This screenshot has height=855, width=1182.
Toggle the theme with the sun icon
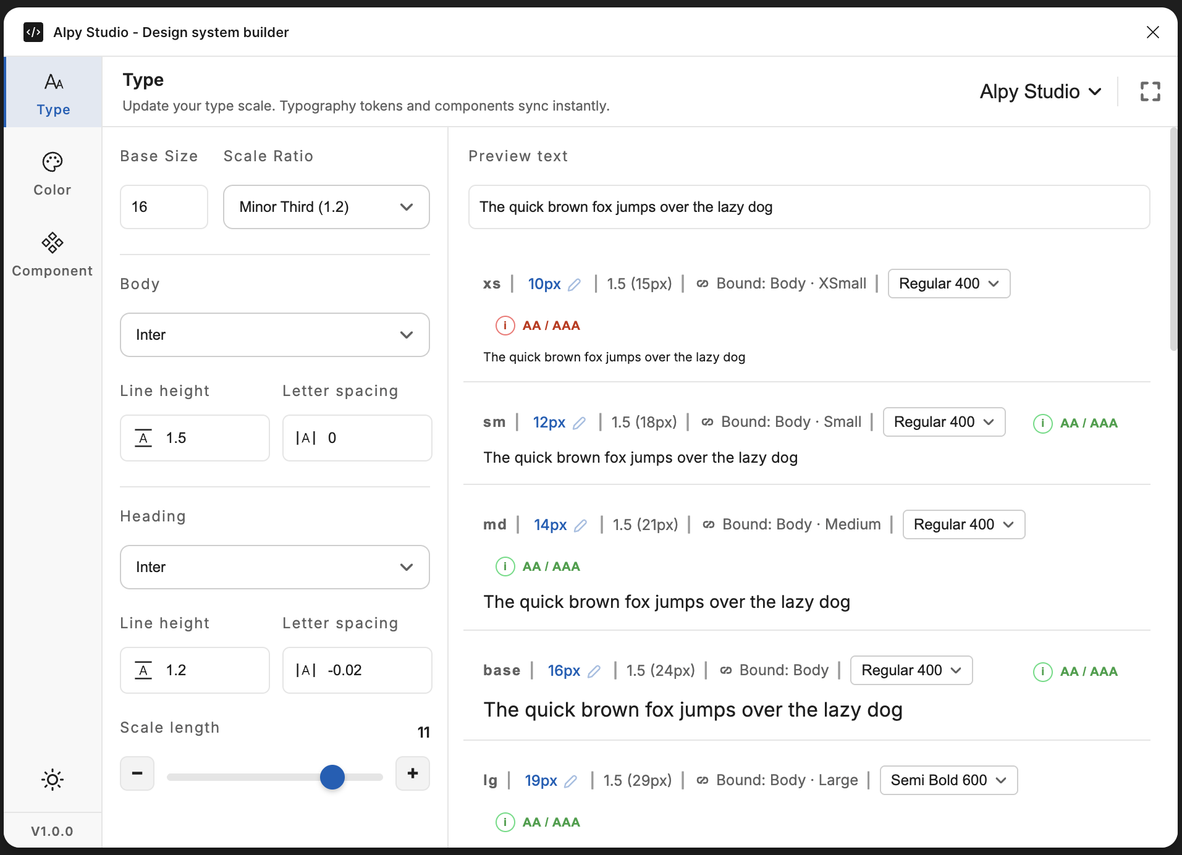click(52, 780)
